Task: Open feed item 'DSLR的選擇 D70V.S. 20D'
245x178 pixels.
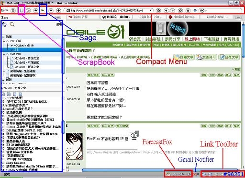Action: pos(22,131)
